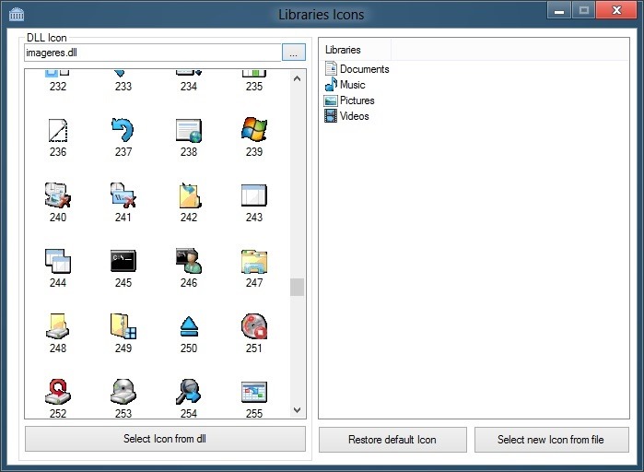Select icon 248 drive with yellow page
The height and width of the screenshot is (472, 644).
tap(57, 326)
